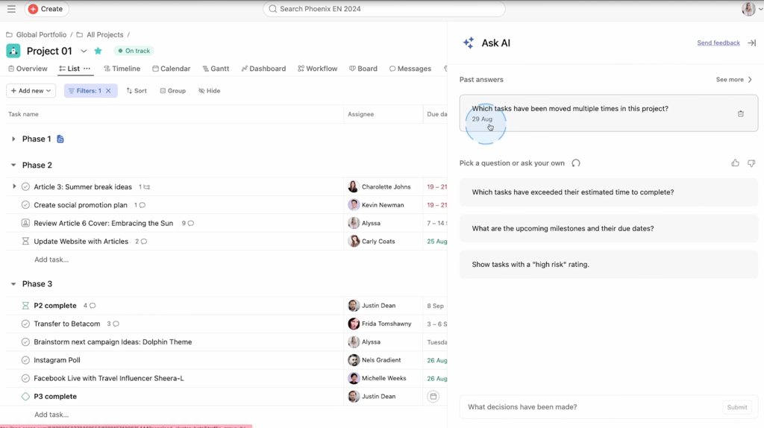The width and height of the screenshot is (764, 428).
Task: Open the 9 comments on Review Article 6 Cover
Action: [188, 223]
